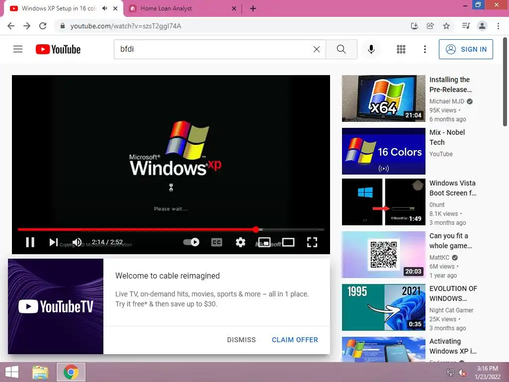The height and width of the screenshot is (382, 509).
Task: Open the 16 Colors mix thumbnail
Action: click(383, 151)
